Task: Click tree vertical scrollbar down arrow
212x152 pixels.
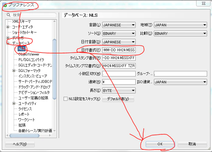Action: tap(54, 131)
